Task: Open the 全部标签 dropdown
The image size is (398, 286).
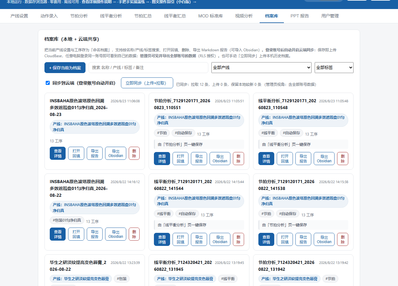Action: [x=334, y=67]
